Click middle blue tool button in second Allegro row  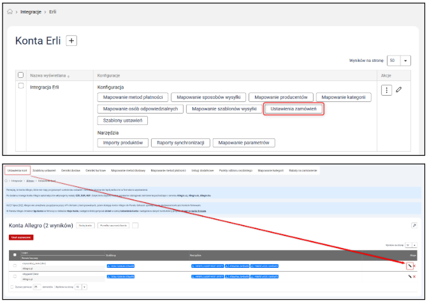tap(237, 277)
